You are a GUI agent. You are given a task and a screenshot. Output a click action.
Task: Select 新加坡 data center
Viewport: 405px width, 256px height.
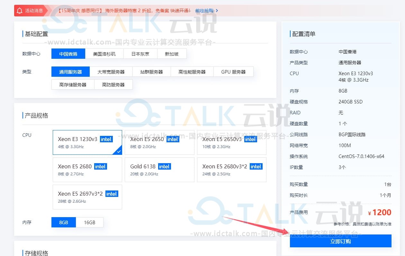click(x=172, y=54)
